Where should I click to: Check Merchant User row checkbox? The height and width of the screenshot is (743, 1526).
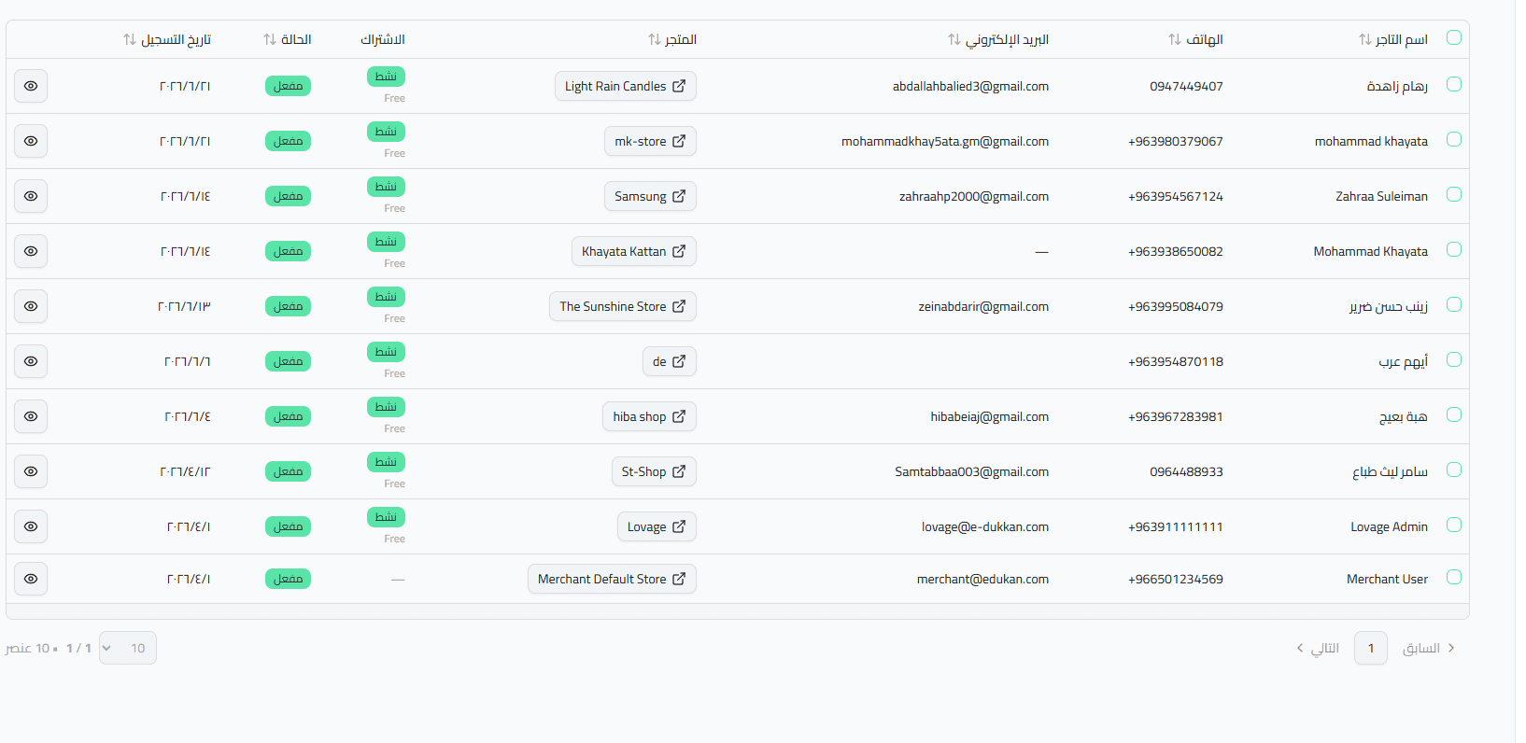coord(1454,577)
